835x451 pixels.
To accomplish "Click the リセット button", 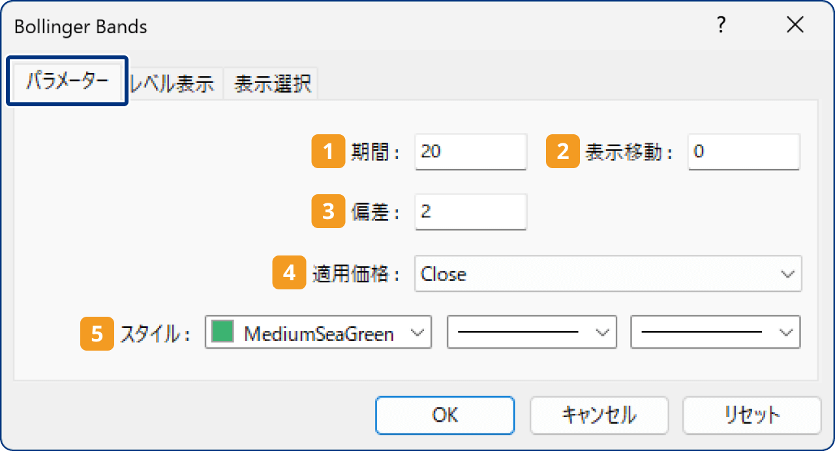I will 751,415.
